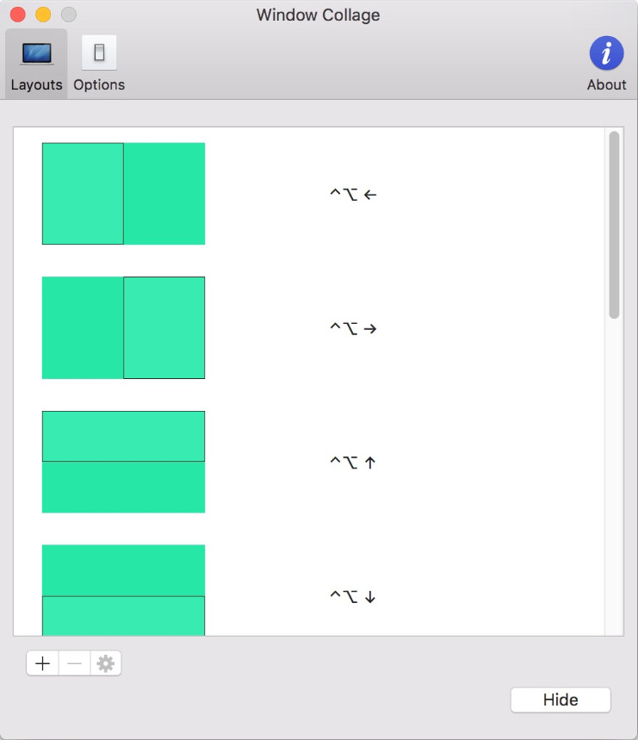Click the laptop icon in toolbar
The width and height of the screenshot is (638, 740).
[36, 53]
